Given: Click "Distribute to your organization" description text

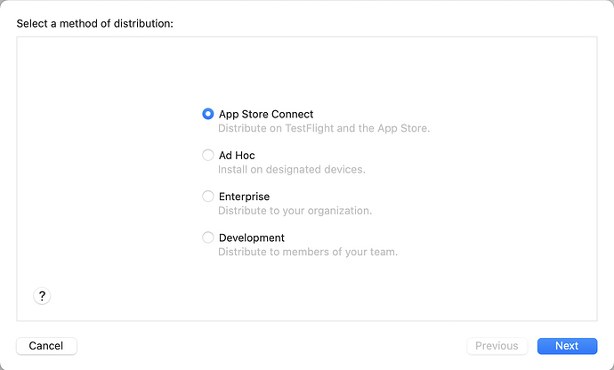Looking at the screenshot, I should pyautogui.click(x=295, y=211).
